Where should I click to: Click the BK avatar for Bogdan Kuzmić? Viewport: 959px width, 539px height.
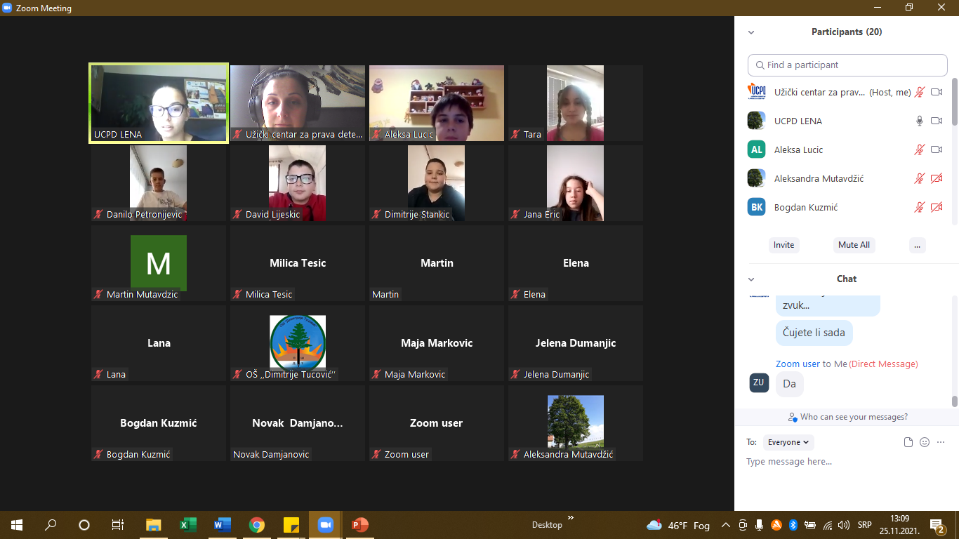756,207
